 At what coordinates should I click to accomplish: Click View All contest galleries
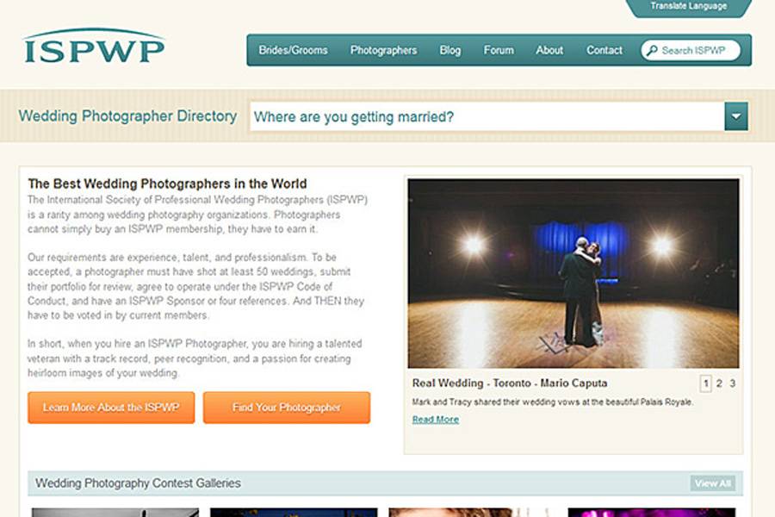coord(713,483)
